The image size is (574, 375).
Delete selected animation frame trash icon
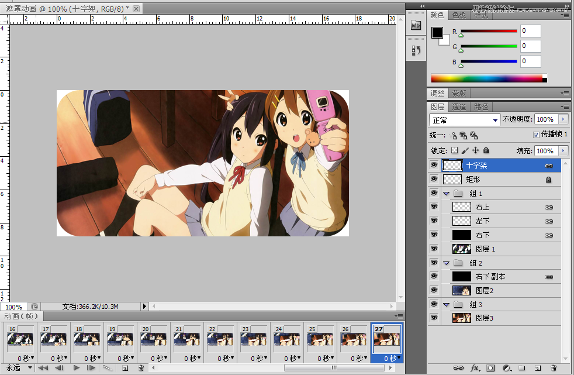(x=141, y=368)
